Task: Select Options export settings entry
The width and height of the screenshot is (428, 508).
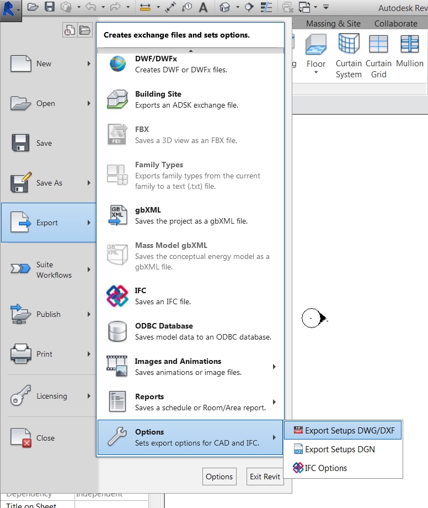Action: (x=190, y=438)
